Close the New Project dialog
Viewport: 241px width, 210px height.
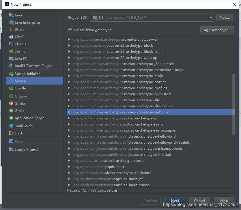tap(234, 4)
